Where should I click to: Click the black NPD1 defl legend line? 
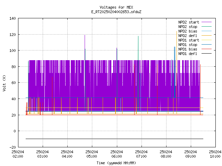[207, 54]
